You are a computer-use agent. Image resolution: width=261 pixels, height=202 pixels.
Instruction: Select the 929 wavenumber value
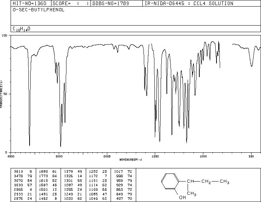point(119,185)
